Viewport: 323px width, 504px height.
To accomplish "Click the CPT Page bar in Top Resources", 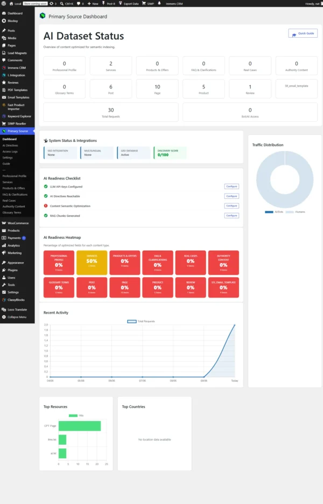I will [80, 426].
